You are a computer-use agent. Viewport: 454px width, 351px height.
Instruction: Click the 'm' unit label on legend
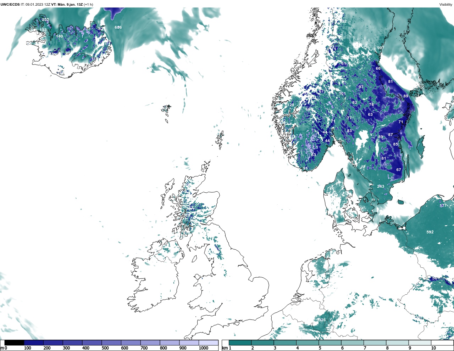point(2,348)
